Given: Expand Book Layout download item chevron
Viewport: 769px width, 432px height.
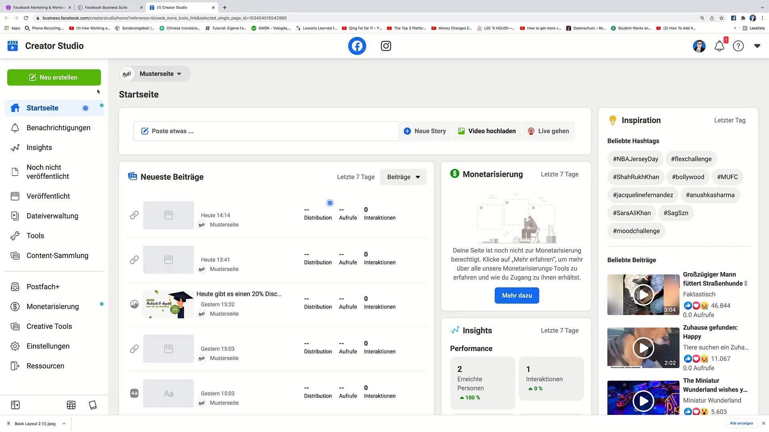Looking at the screenshot, I should 64,424.
